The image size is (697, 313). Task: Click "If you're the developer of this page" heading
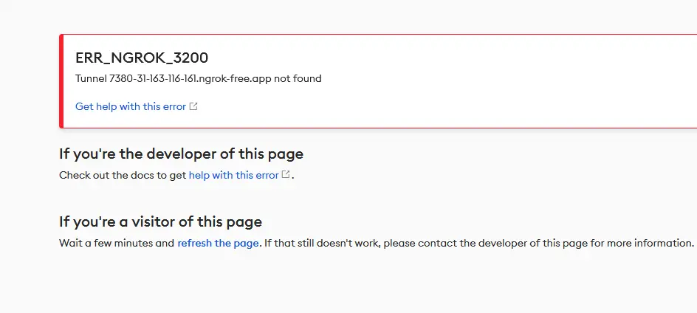(182, 154)
